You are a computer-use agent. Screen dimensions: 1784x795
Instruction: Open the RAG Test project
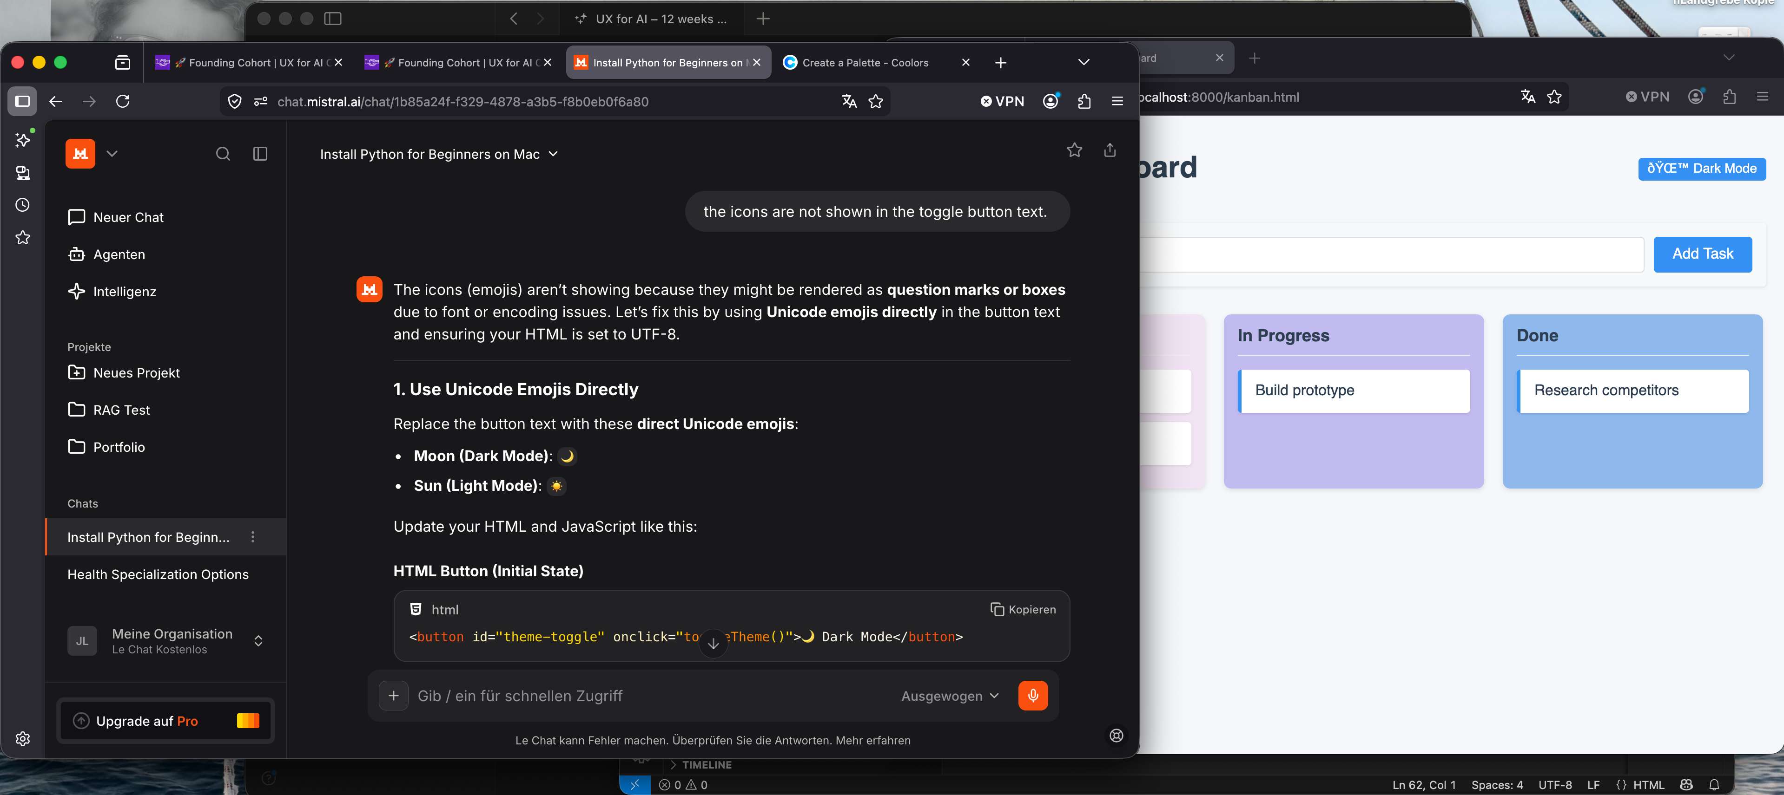tap(109, 410)
